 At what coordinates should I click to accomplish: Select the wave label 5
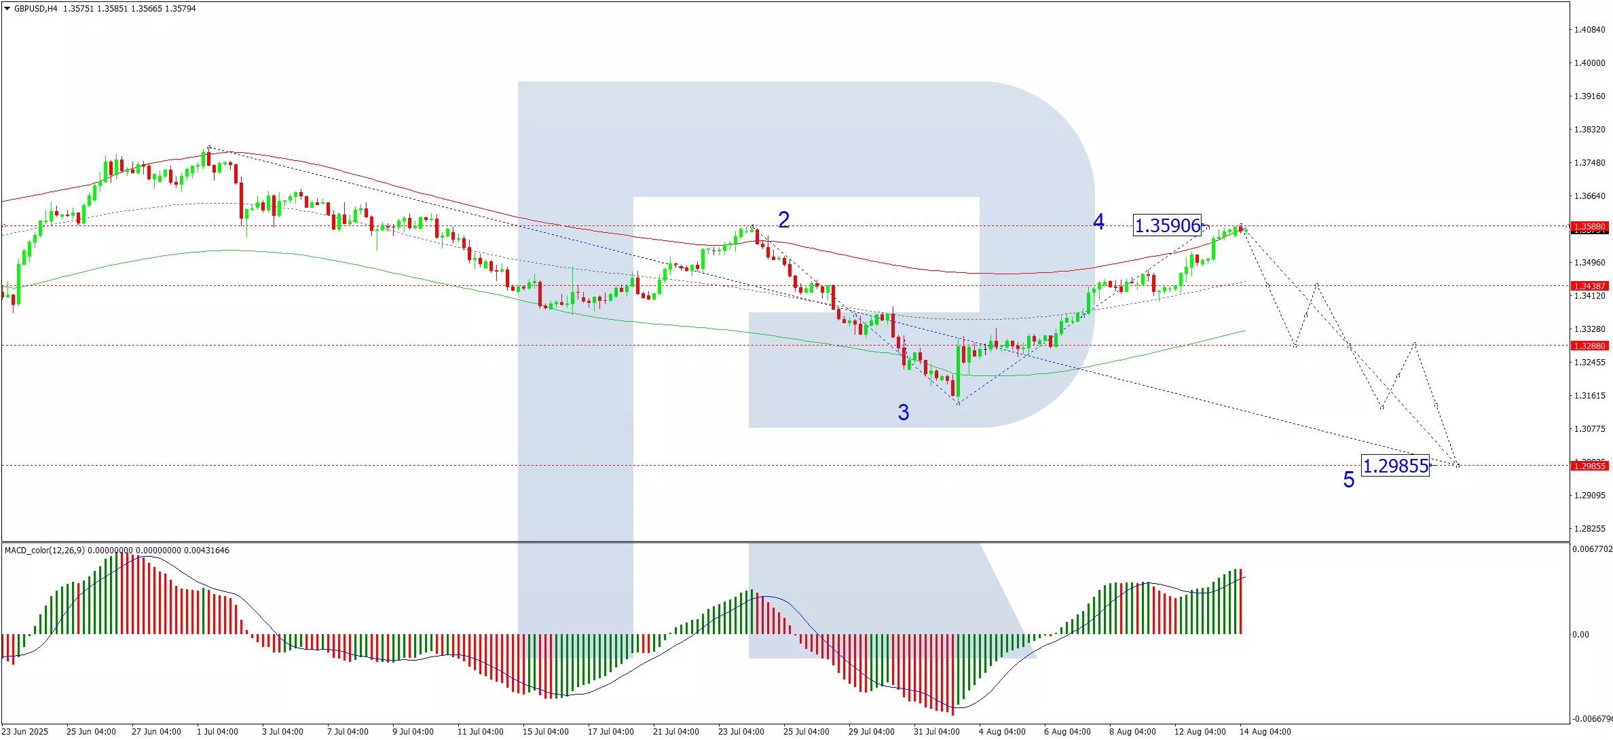pos(1348,480)
